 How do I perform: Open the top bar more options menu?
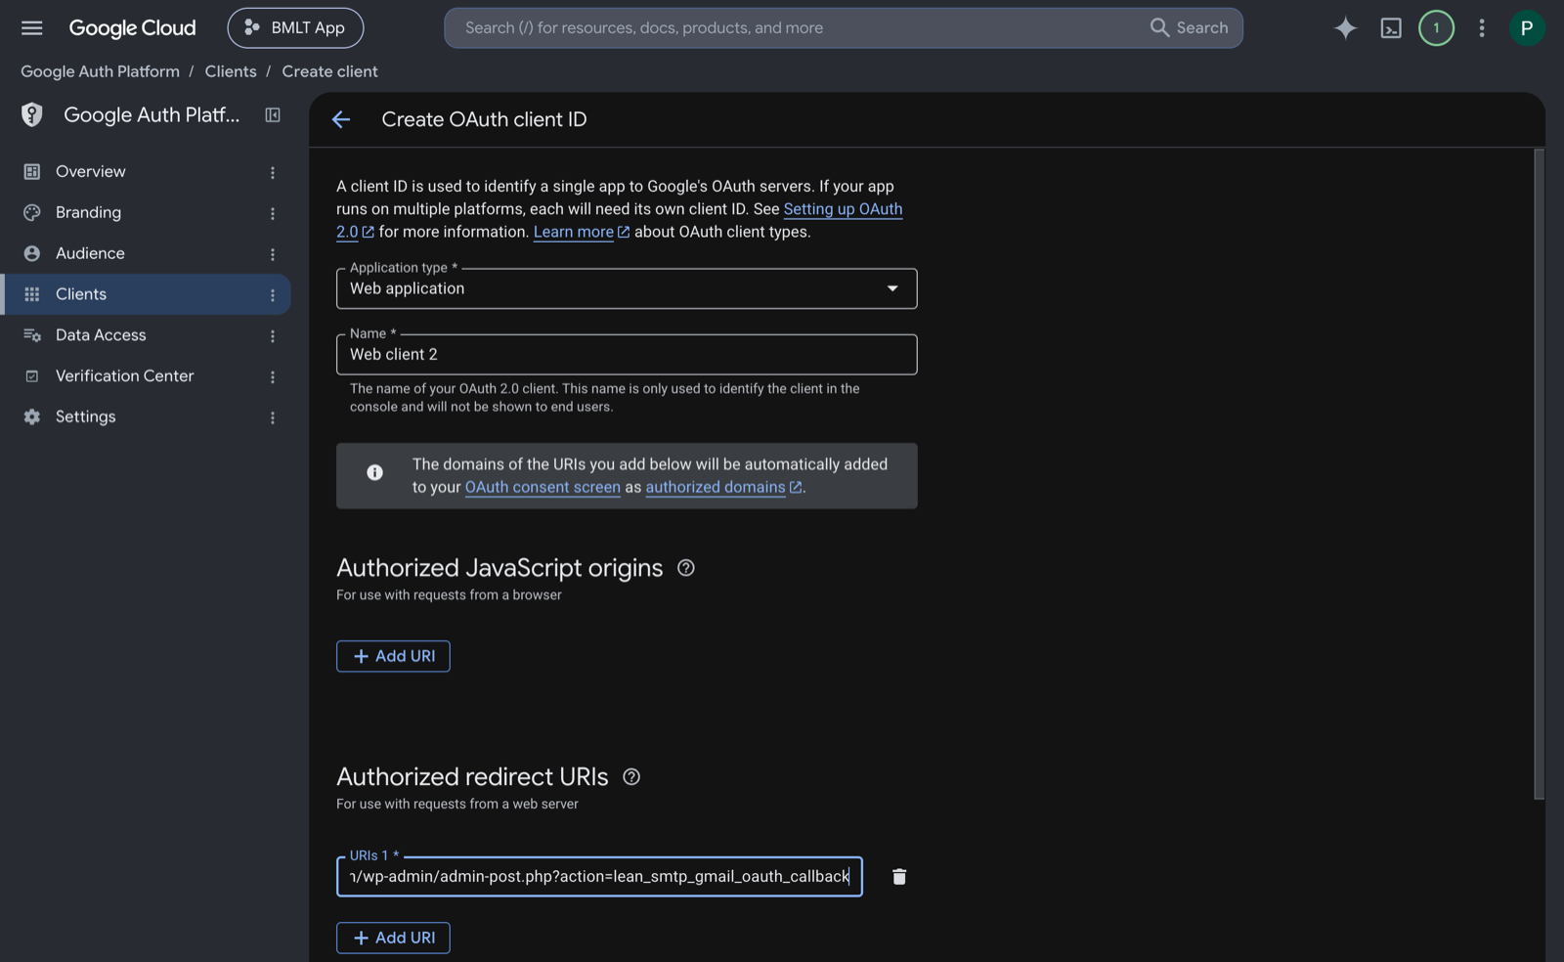click(x=1481, y=28)
